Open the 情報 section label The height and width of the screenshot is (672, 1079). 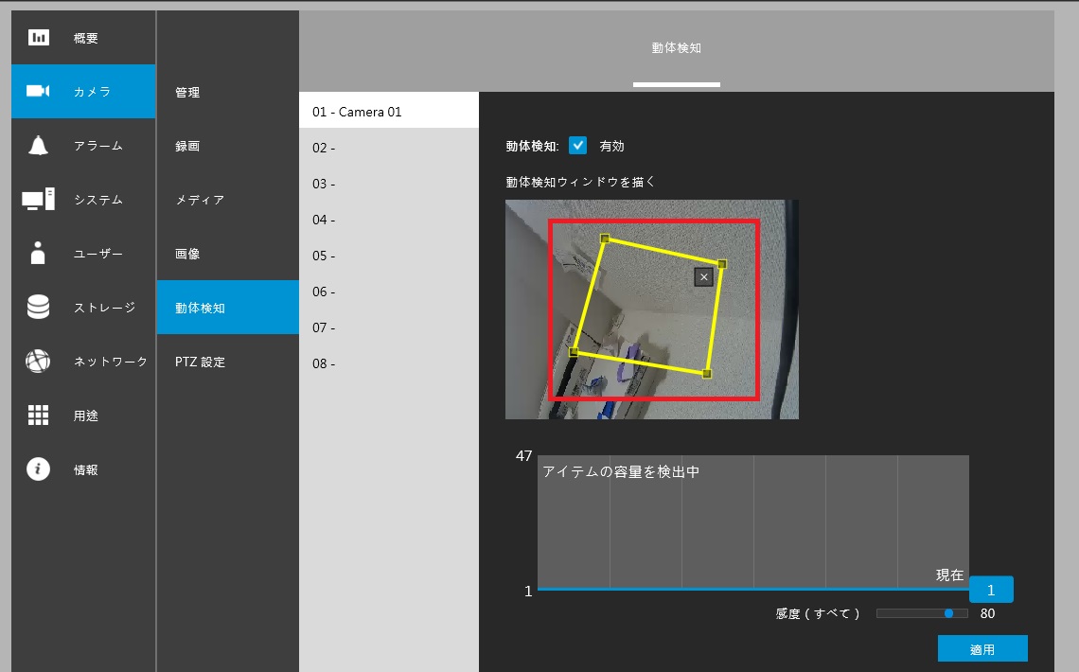86,469
